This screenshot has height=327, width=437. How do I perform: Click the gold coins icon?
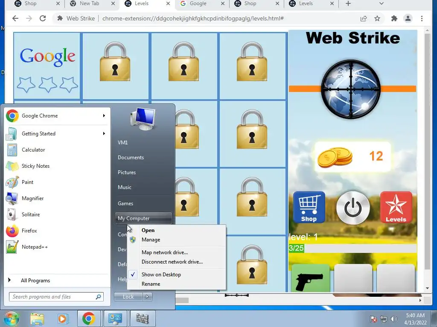(335, 157)
